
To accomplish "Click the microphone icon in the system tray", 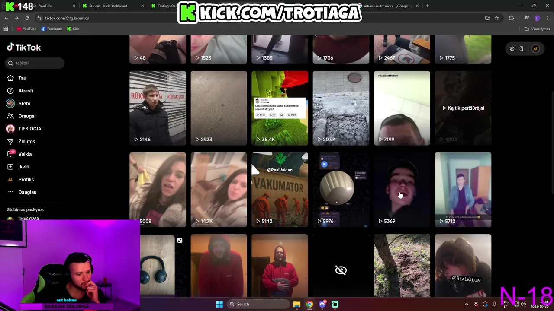I will click(494, 304).
